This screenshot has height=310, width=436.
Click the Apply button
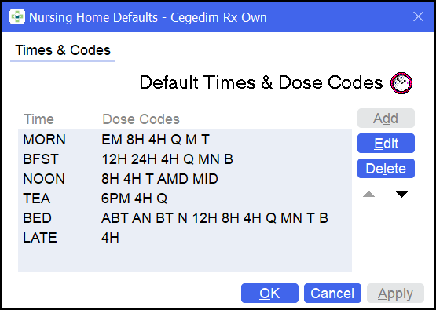coord(395,294)
